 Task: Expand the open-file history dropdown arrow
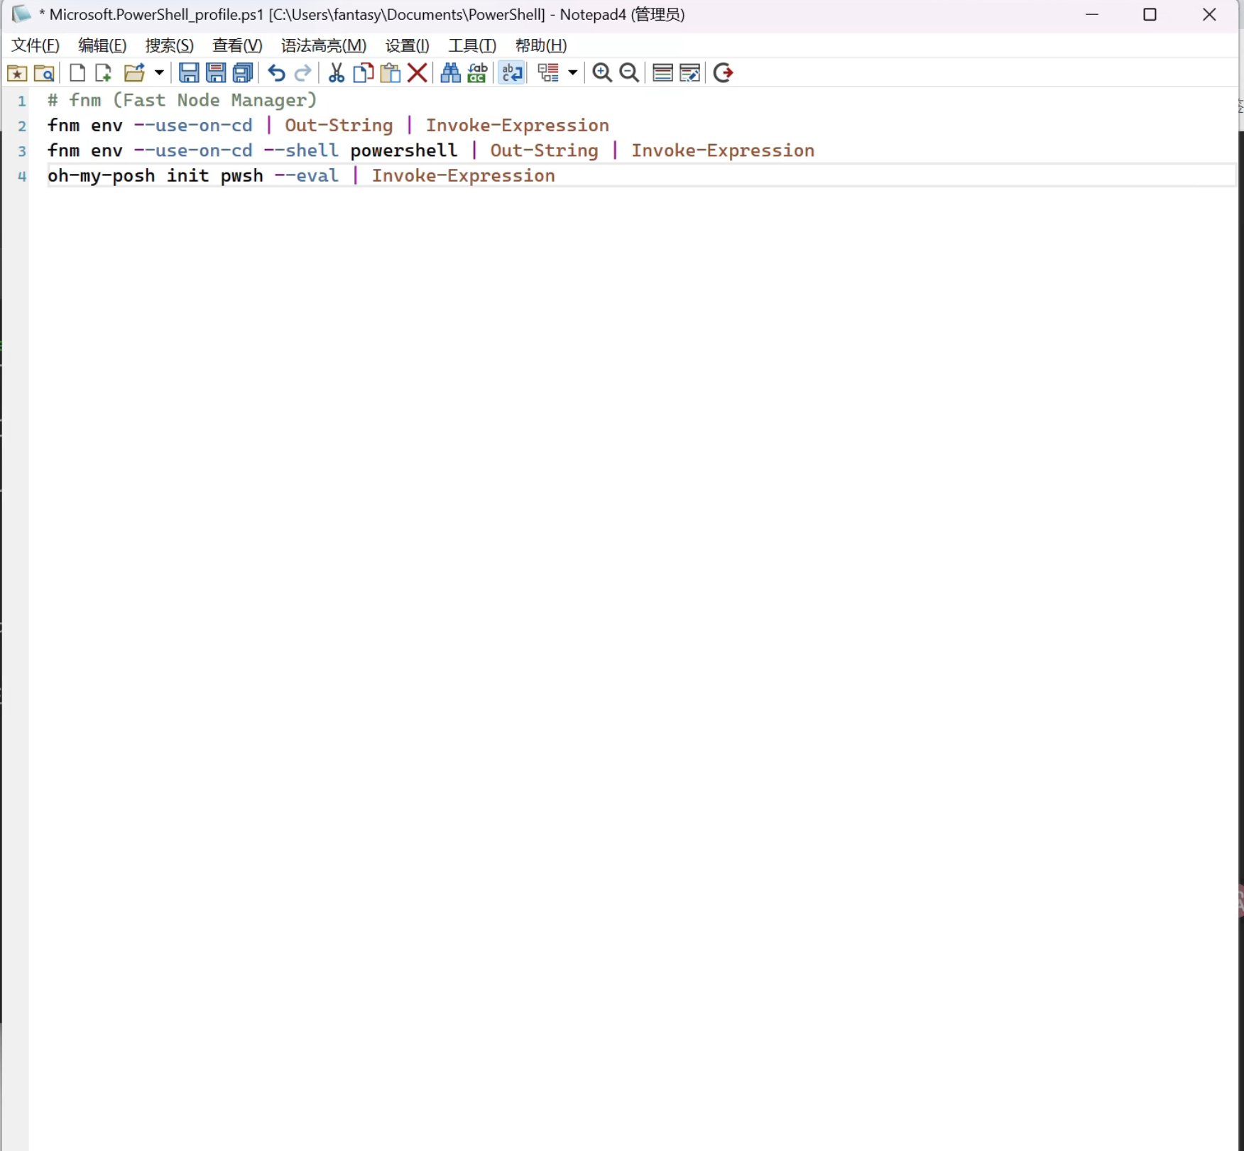point(159,73)
